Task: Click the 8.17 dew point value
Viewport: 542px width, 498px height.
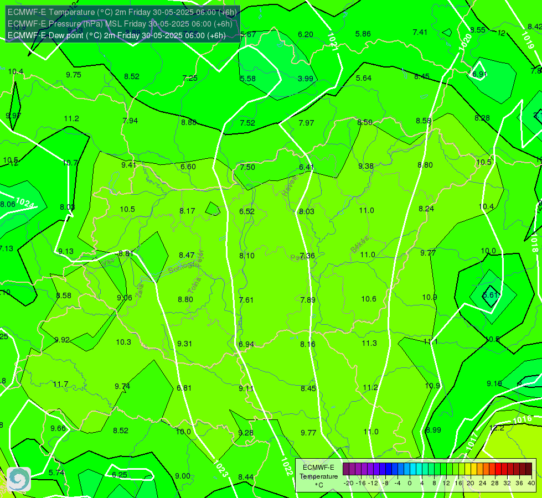Action: [x=187, y=211]
